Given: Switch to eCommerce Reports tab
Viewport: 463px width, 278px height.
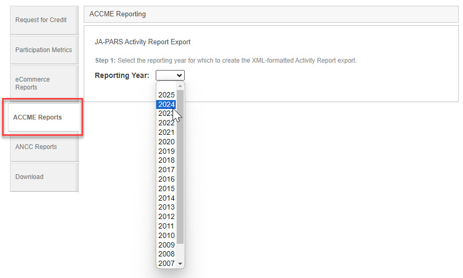Looking at the screenshot, I should coord(44,83).
